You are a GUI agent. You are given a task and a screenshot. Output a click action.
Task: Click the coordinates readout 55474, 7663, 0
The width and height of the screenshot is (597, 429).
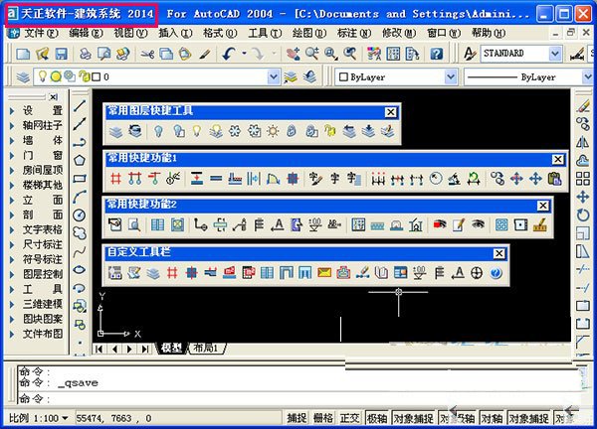113,418
